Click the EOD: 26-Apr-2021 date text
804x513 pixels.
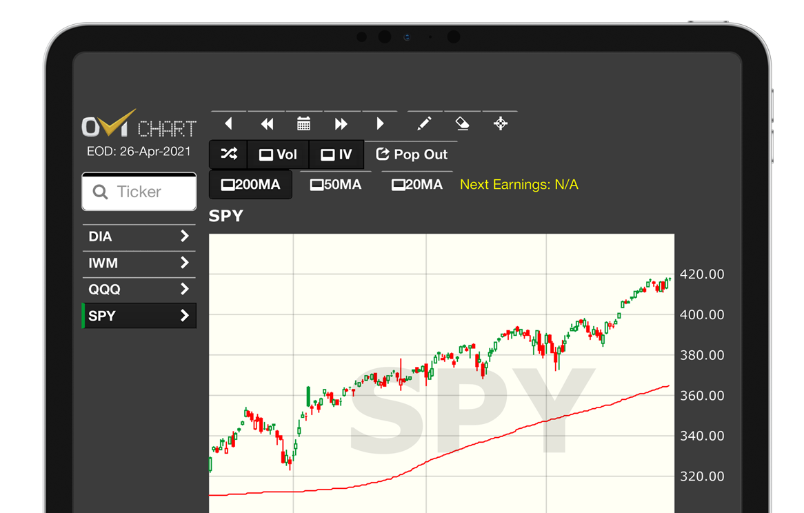(139, 152)
